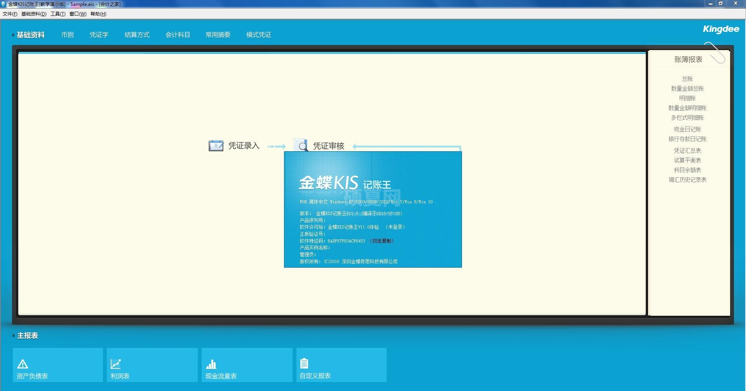
Task: Select the 基础资料 section heading
Action: click(30, 35)
